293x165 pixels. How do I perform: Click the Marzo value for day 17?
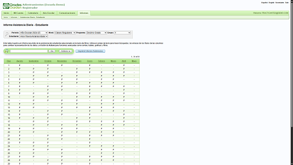[113, 121]
